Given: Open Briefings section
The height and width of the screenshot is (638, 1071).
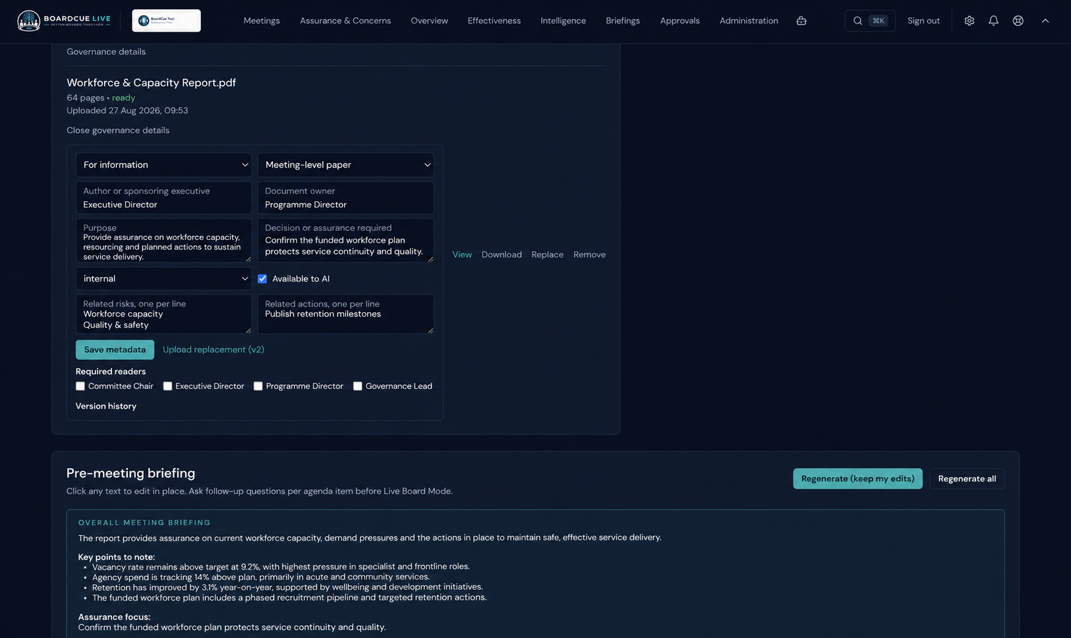Looking at the screenshot, I should tap(623, 20).
